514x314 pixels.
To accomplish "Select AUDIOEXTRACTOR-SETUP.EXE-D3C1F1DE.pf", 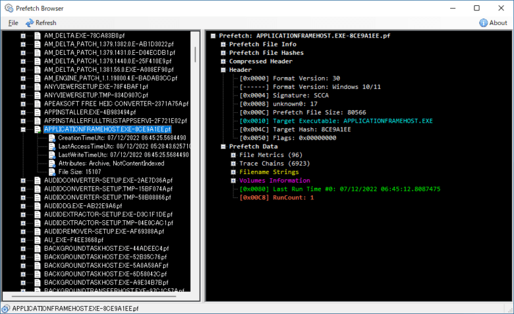I will 108,214.
